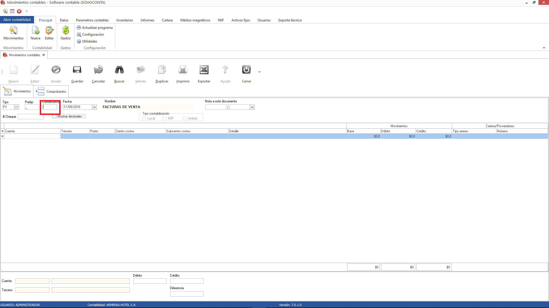Click the Cancelar undo arrow icon
Image resolution: width=549 pixels, height=308 pixels.
[x=98, y=70]
